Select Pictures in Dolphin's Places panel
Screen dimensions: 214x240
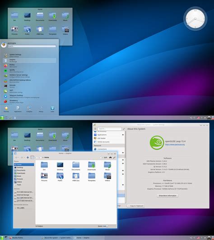(x=24, y=179)
